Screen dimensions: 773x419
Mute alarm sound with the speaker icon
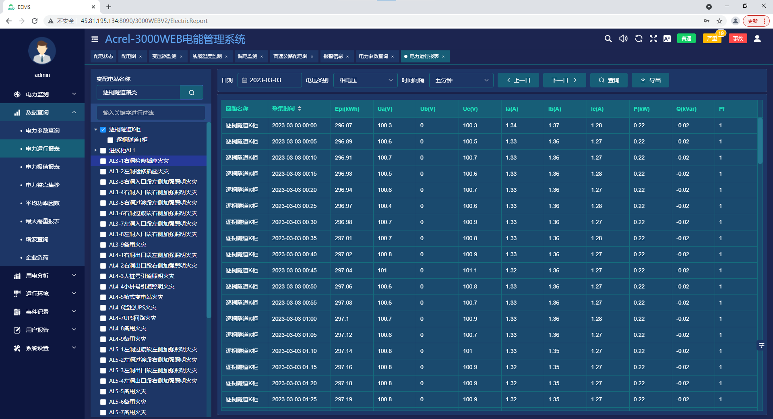click(x=623, y=39)
